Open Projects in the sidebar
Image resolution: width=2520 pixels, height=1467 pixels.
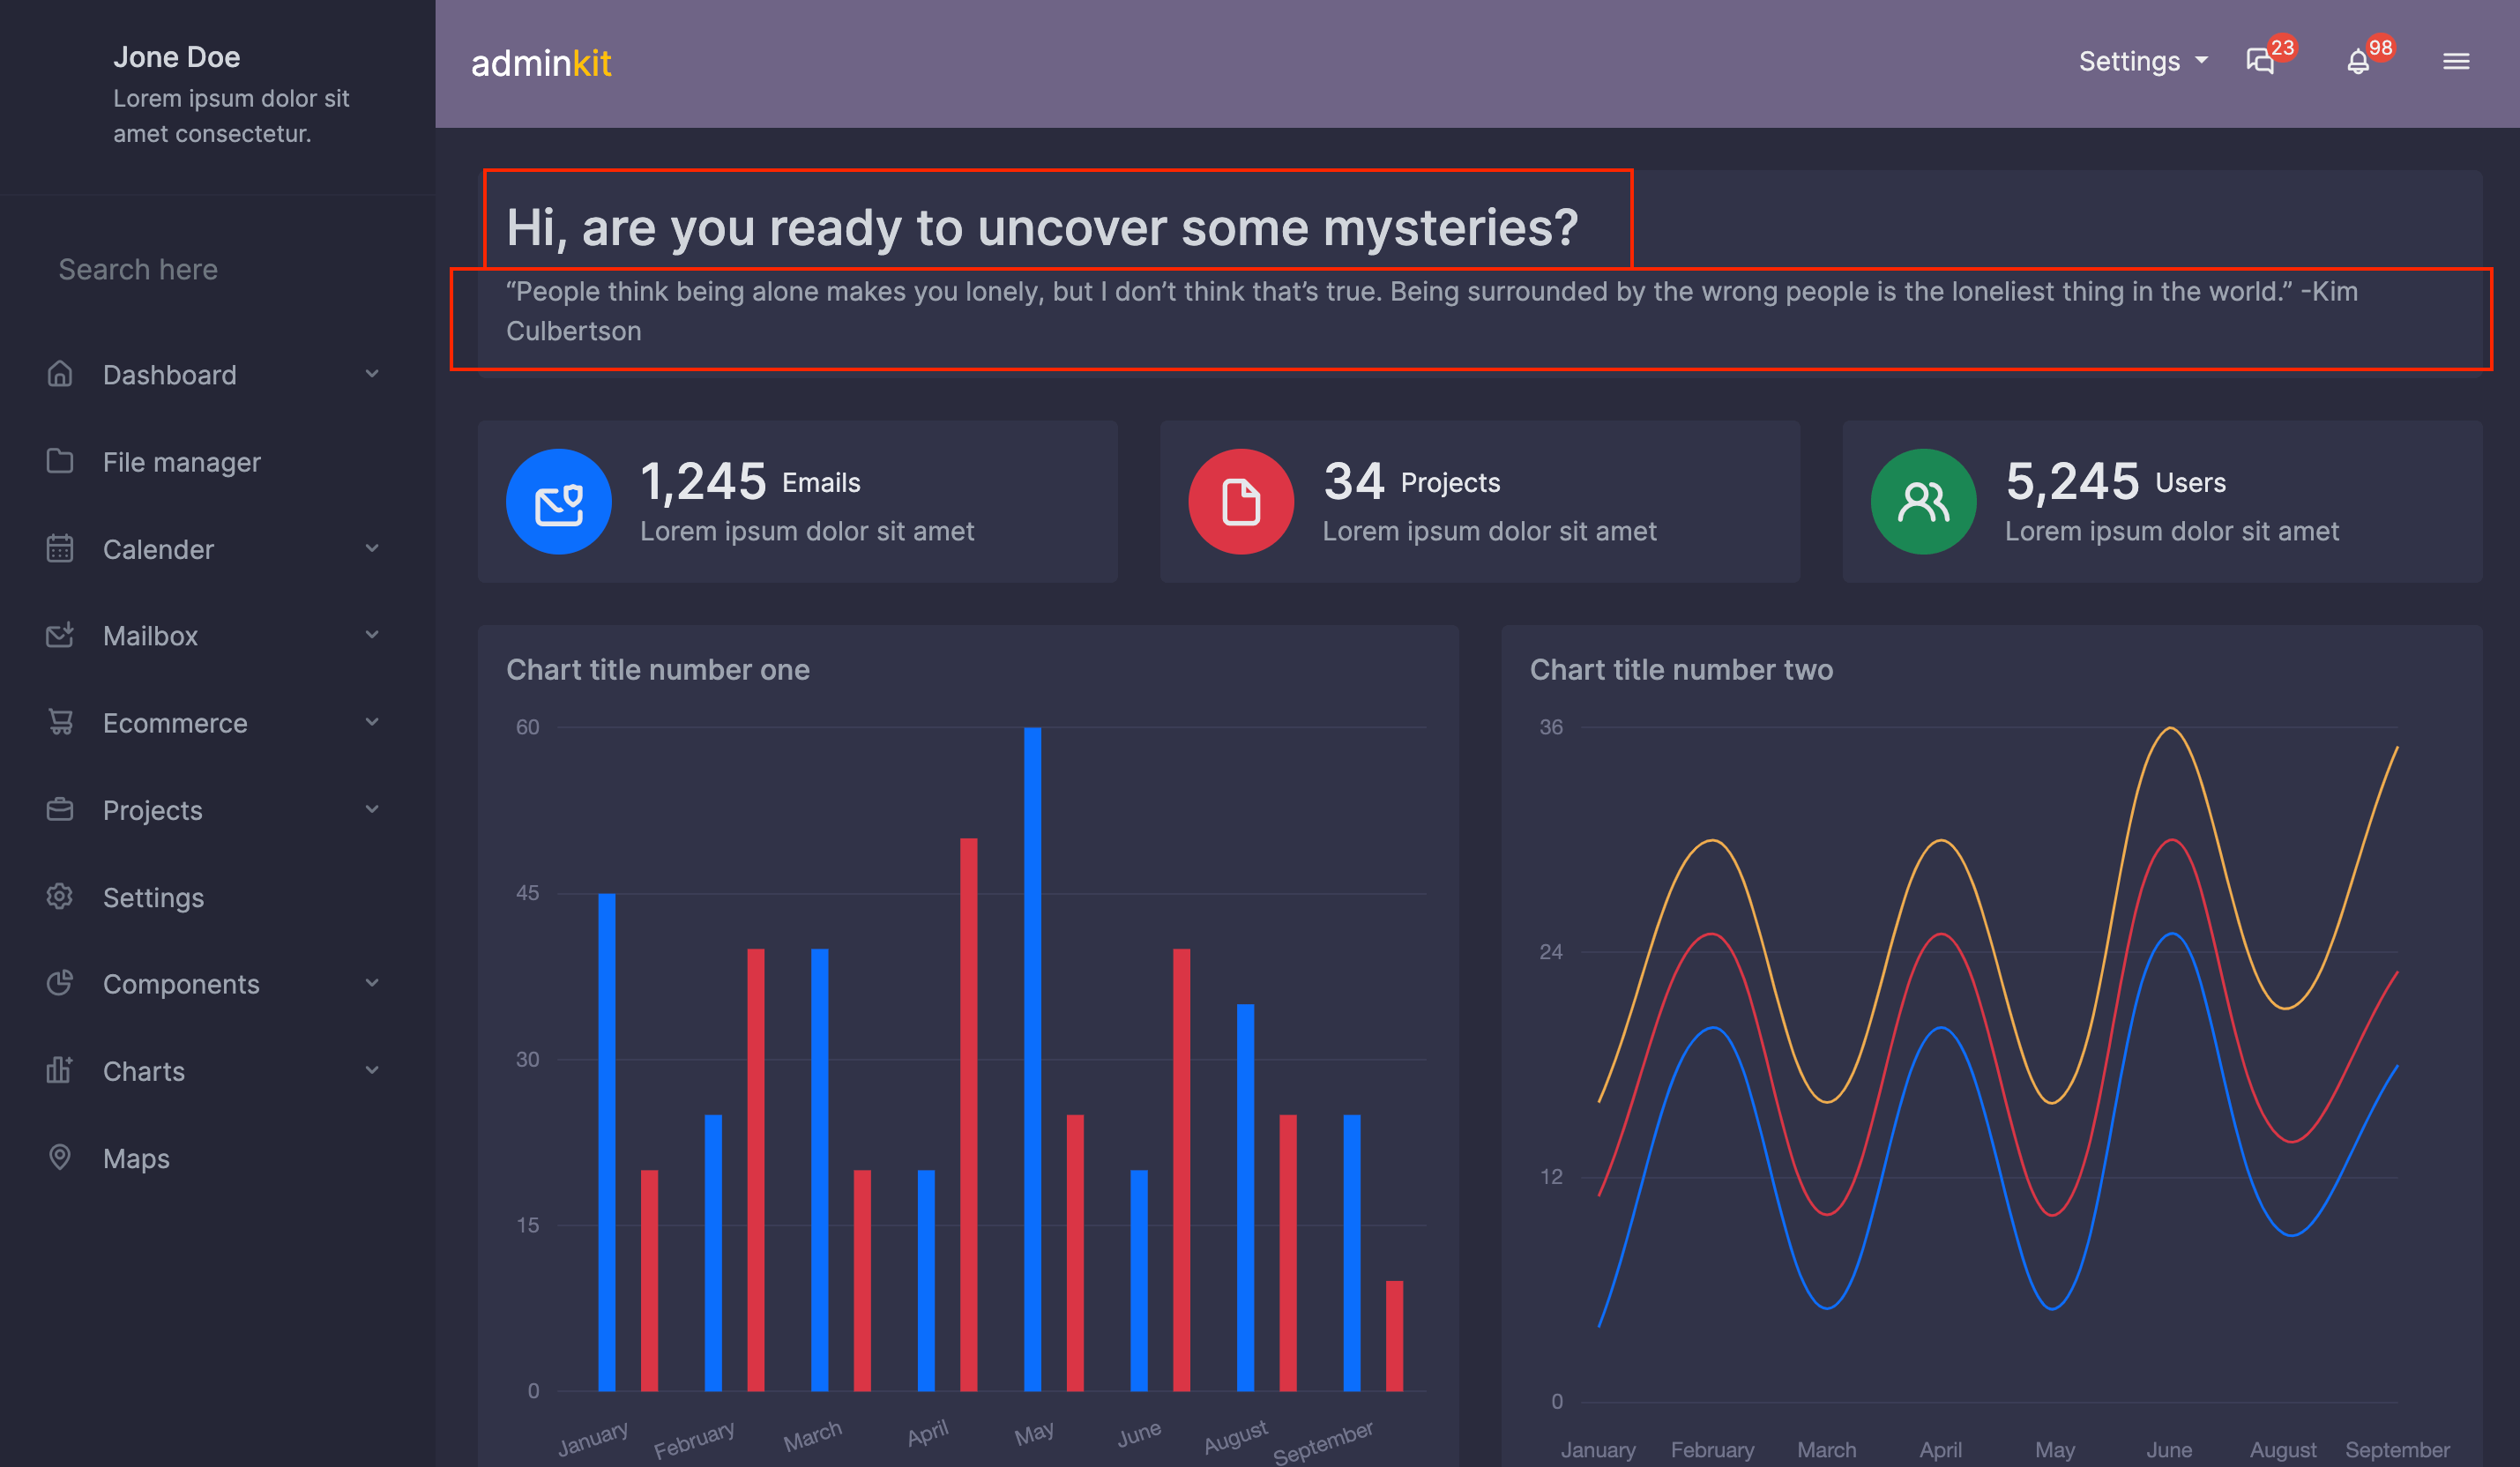pyautogui.click(x=152, y=809)
